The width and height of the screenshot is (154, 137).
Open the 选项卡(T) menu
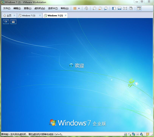click(53, 8)
